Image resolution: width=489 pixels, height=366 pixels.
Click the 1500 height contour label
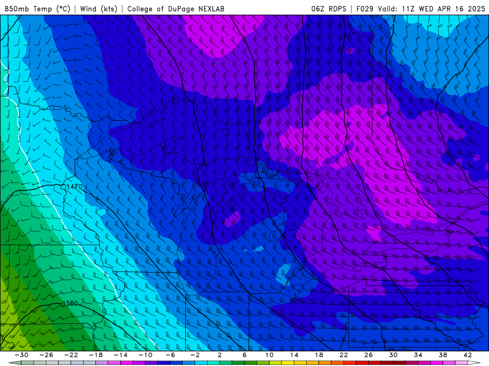click(70, 303)
